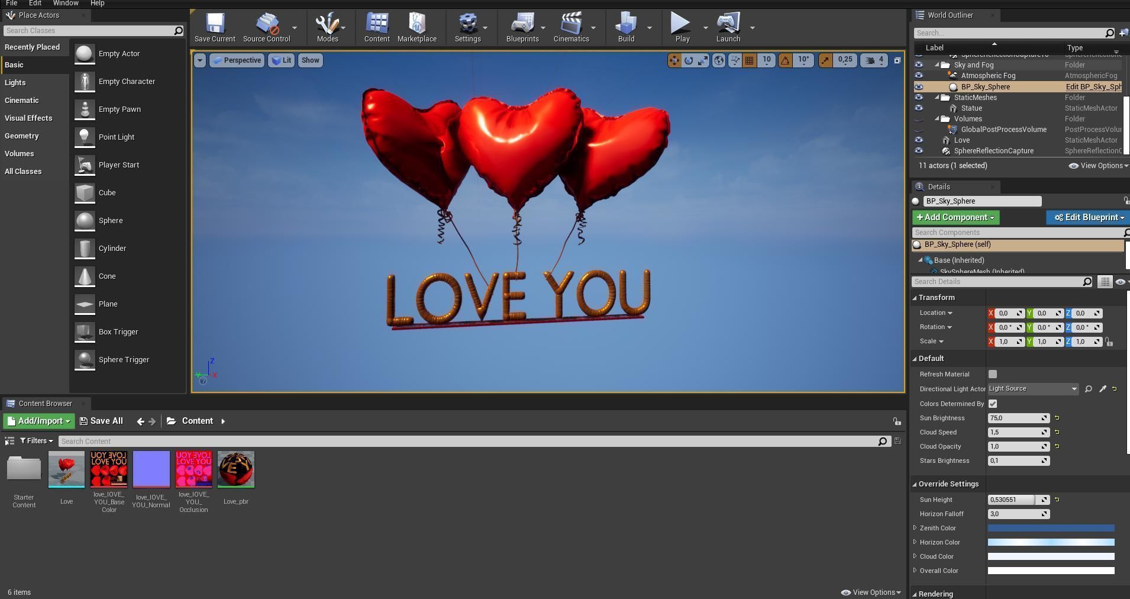Maximize or restore viewport icon

[x=897, y=60]
